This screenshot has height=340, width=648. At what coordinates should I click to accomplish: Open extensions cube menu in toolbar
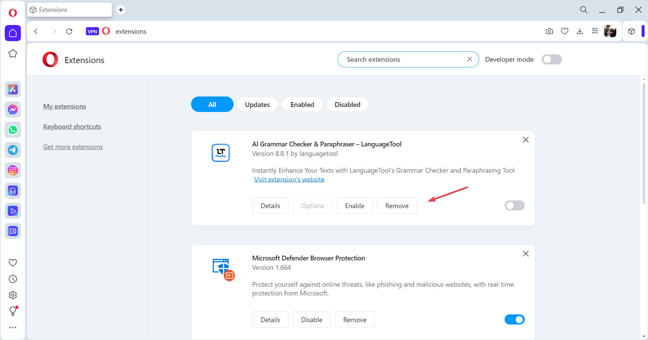pyautogui.click(x=631, y=31)
